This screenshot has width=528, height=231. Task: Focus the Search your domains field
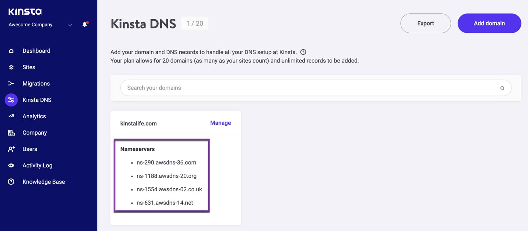point(309,88)
